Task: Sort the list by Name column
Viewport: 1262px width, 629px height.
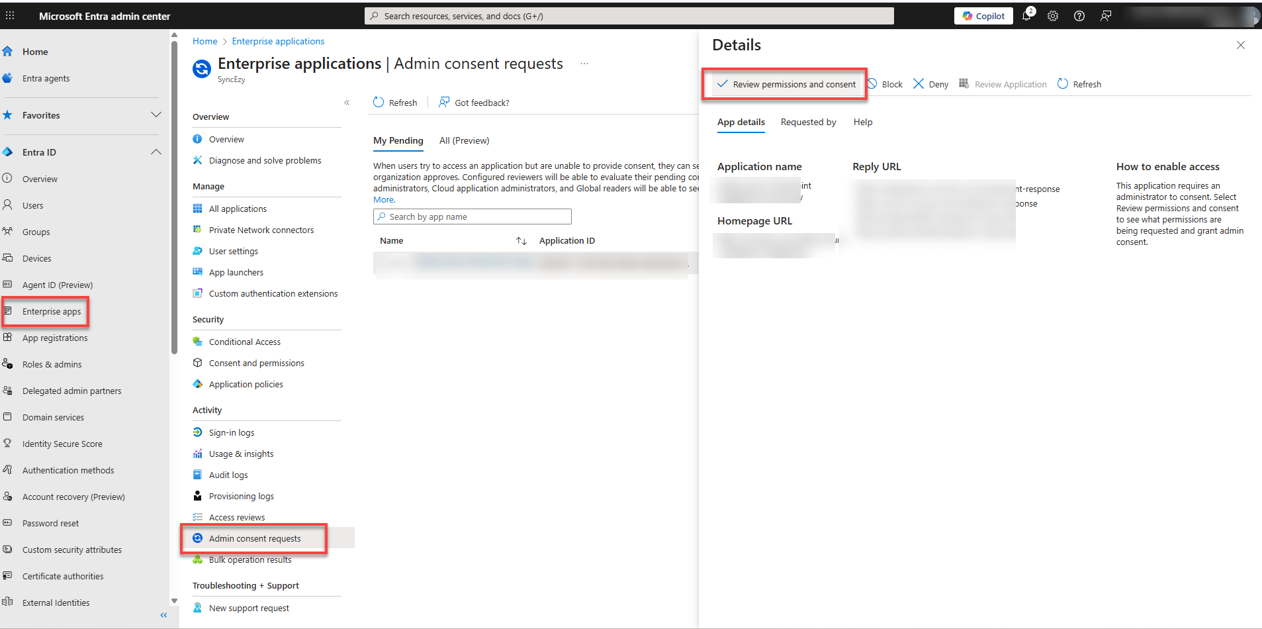Action: [521, 241]
